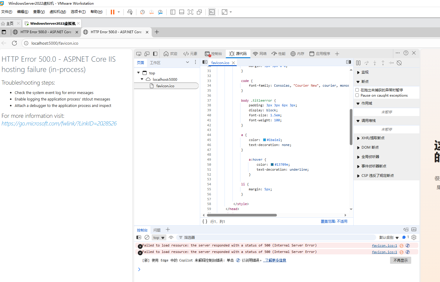Collapse the top frame tree node
Image resolution: width=440 pixels, height=282 pixels.
tap(138, 73)
